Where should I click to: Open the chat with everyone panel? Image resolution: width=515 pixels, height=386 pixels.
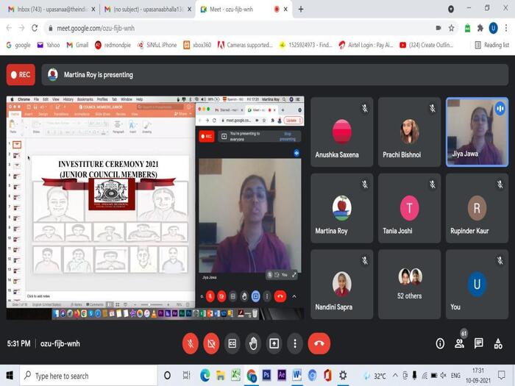(479, 343)
